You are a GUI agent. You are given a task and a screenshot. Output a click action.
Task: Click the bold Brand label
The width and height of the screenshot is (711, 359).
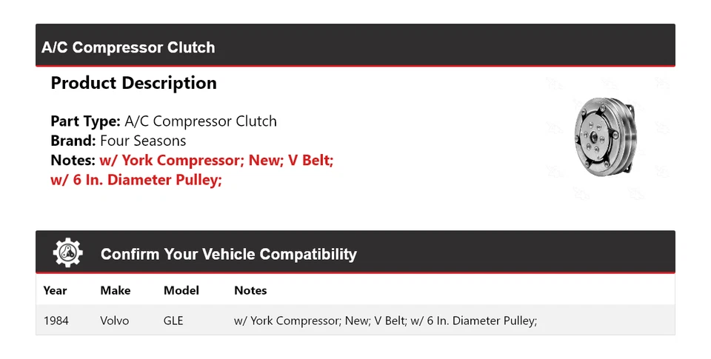(x=73, y=141)
